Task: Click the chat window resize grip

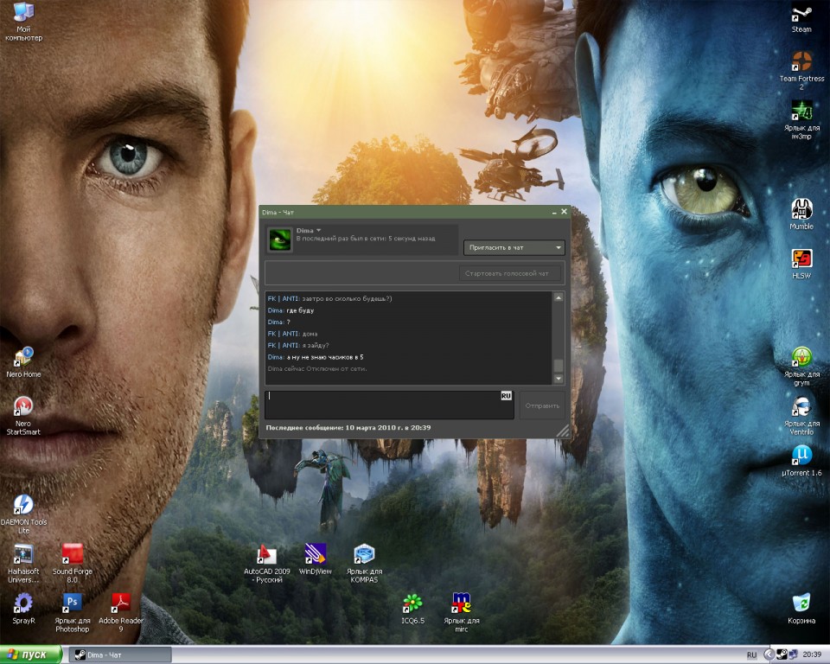Action: pos(563,431)
